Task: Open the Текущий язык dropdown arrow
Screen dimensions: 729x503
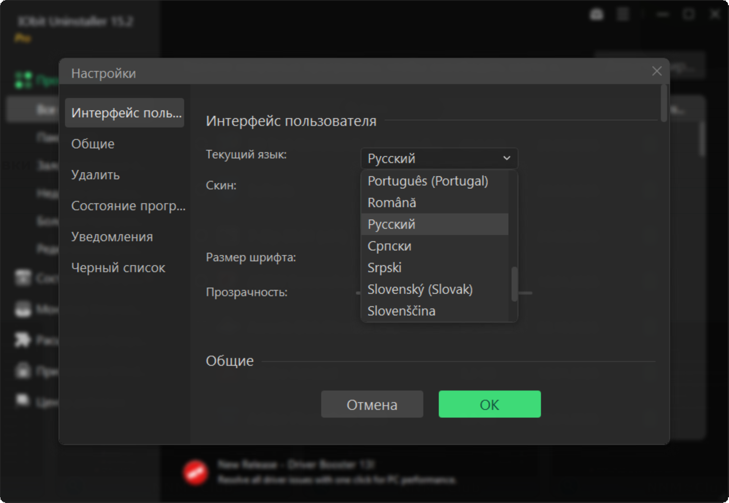Action: (x=506, y=158)
